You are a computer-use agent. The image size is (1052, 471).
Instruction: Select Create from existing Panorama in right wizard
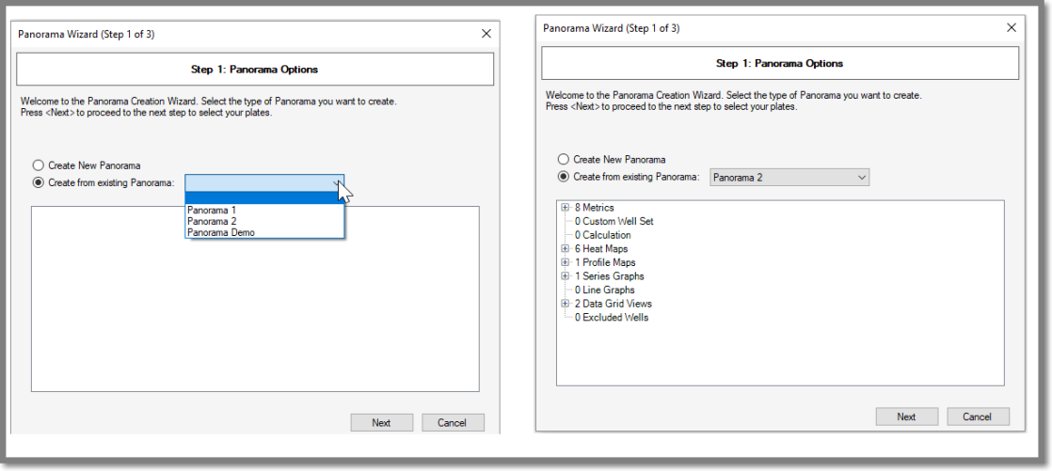(x=564, y=177)
